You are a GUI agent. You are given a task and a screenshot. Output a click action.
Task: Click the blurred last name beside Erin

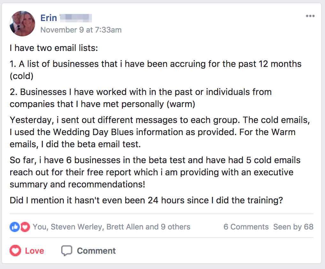point(76,18)
